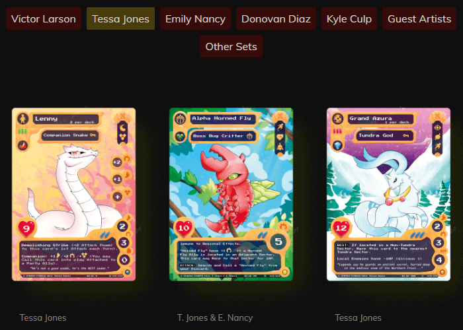Click the number 4 badge on Grand Azura

pos(439,260)
